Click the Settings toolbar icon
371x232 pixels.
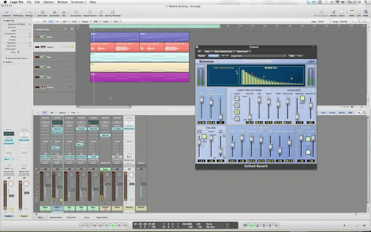(x=29, y=13)
